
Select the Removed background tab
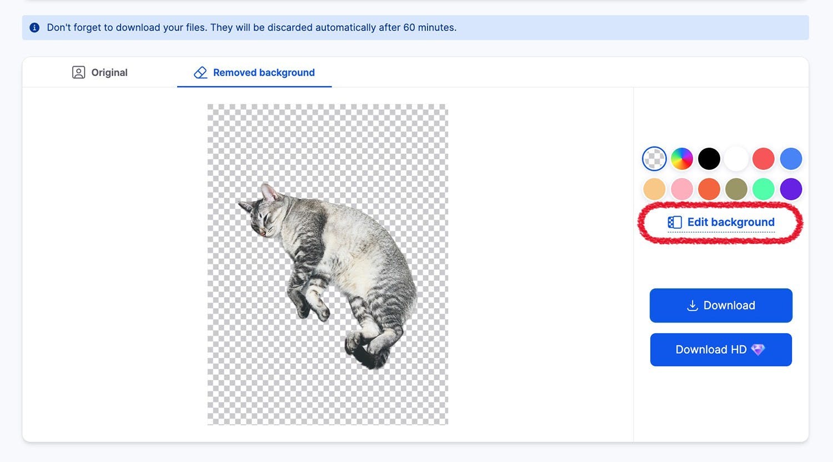click(254, 72)
